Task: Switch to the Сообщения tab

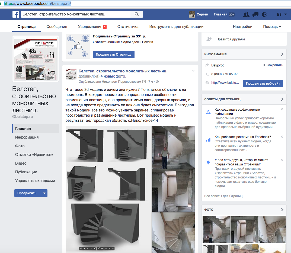Action: (x=57, y=27)
